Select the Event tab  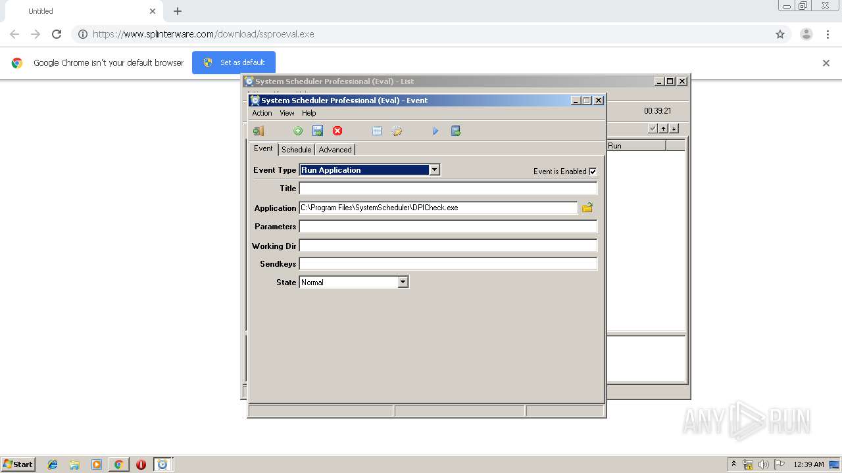(x=263, y=148)
